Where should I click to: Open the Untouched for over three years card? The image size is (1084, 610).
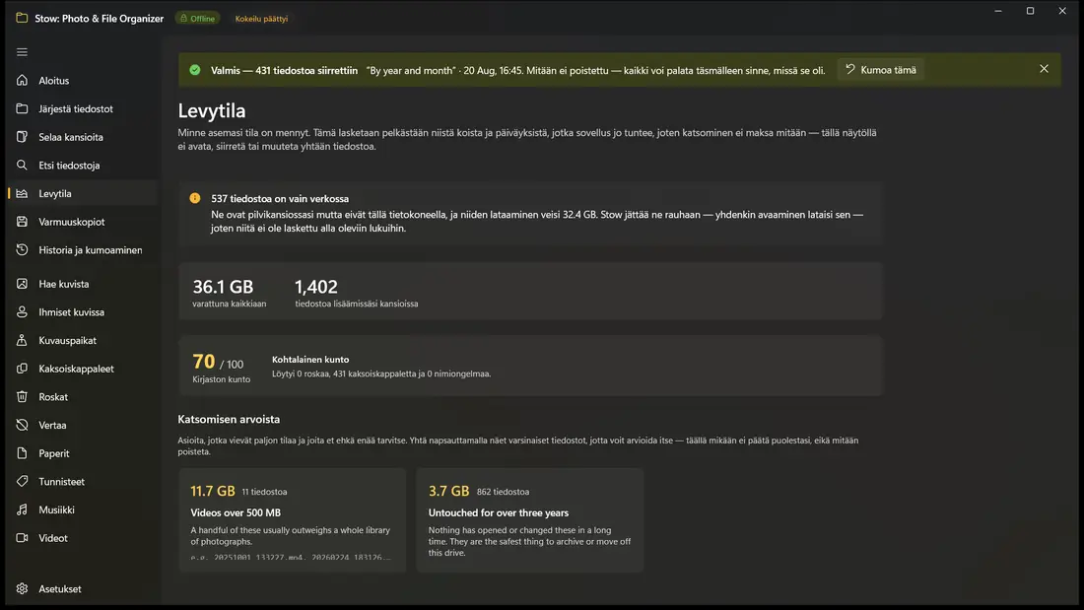coord(530,520)
